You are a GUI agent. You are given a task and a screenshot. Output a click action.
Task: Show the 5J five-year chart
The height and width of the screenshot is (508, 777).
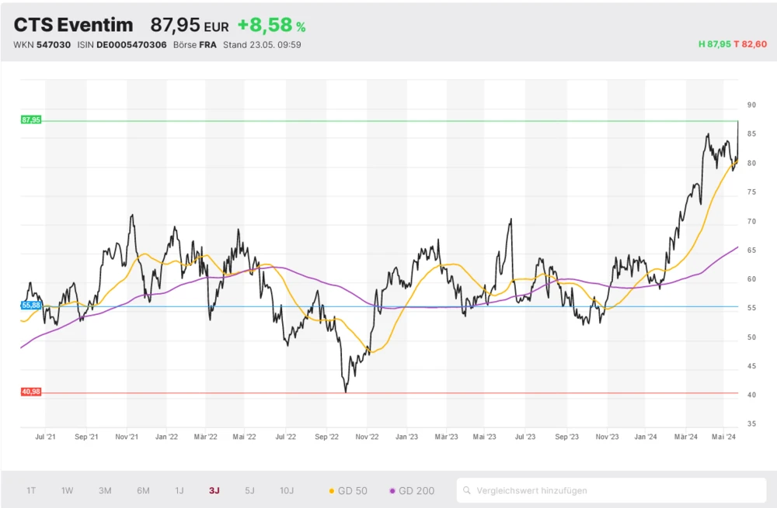pyautogui.click(x=249, y=490)
